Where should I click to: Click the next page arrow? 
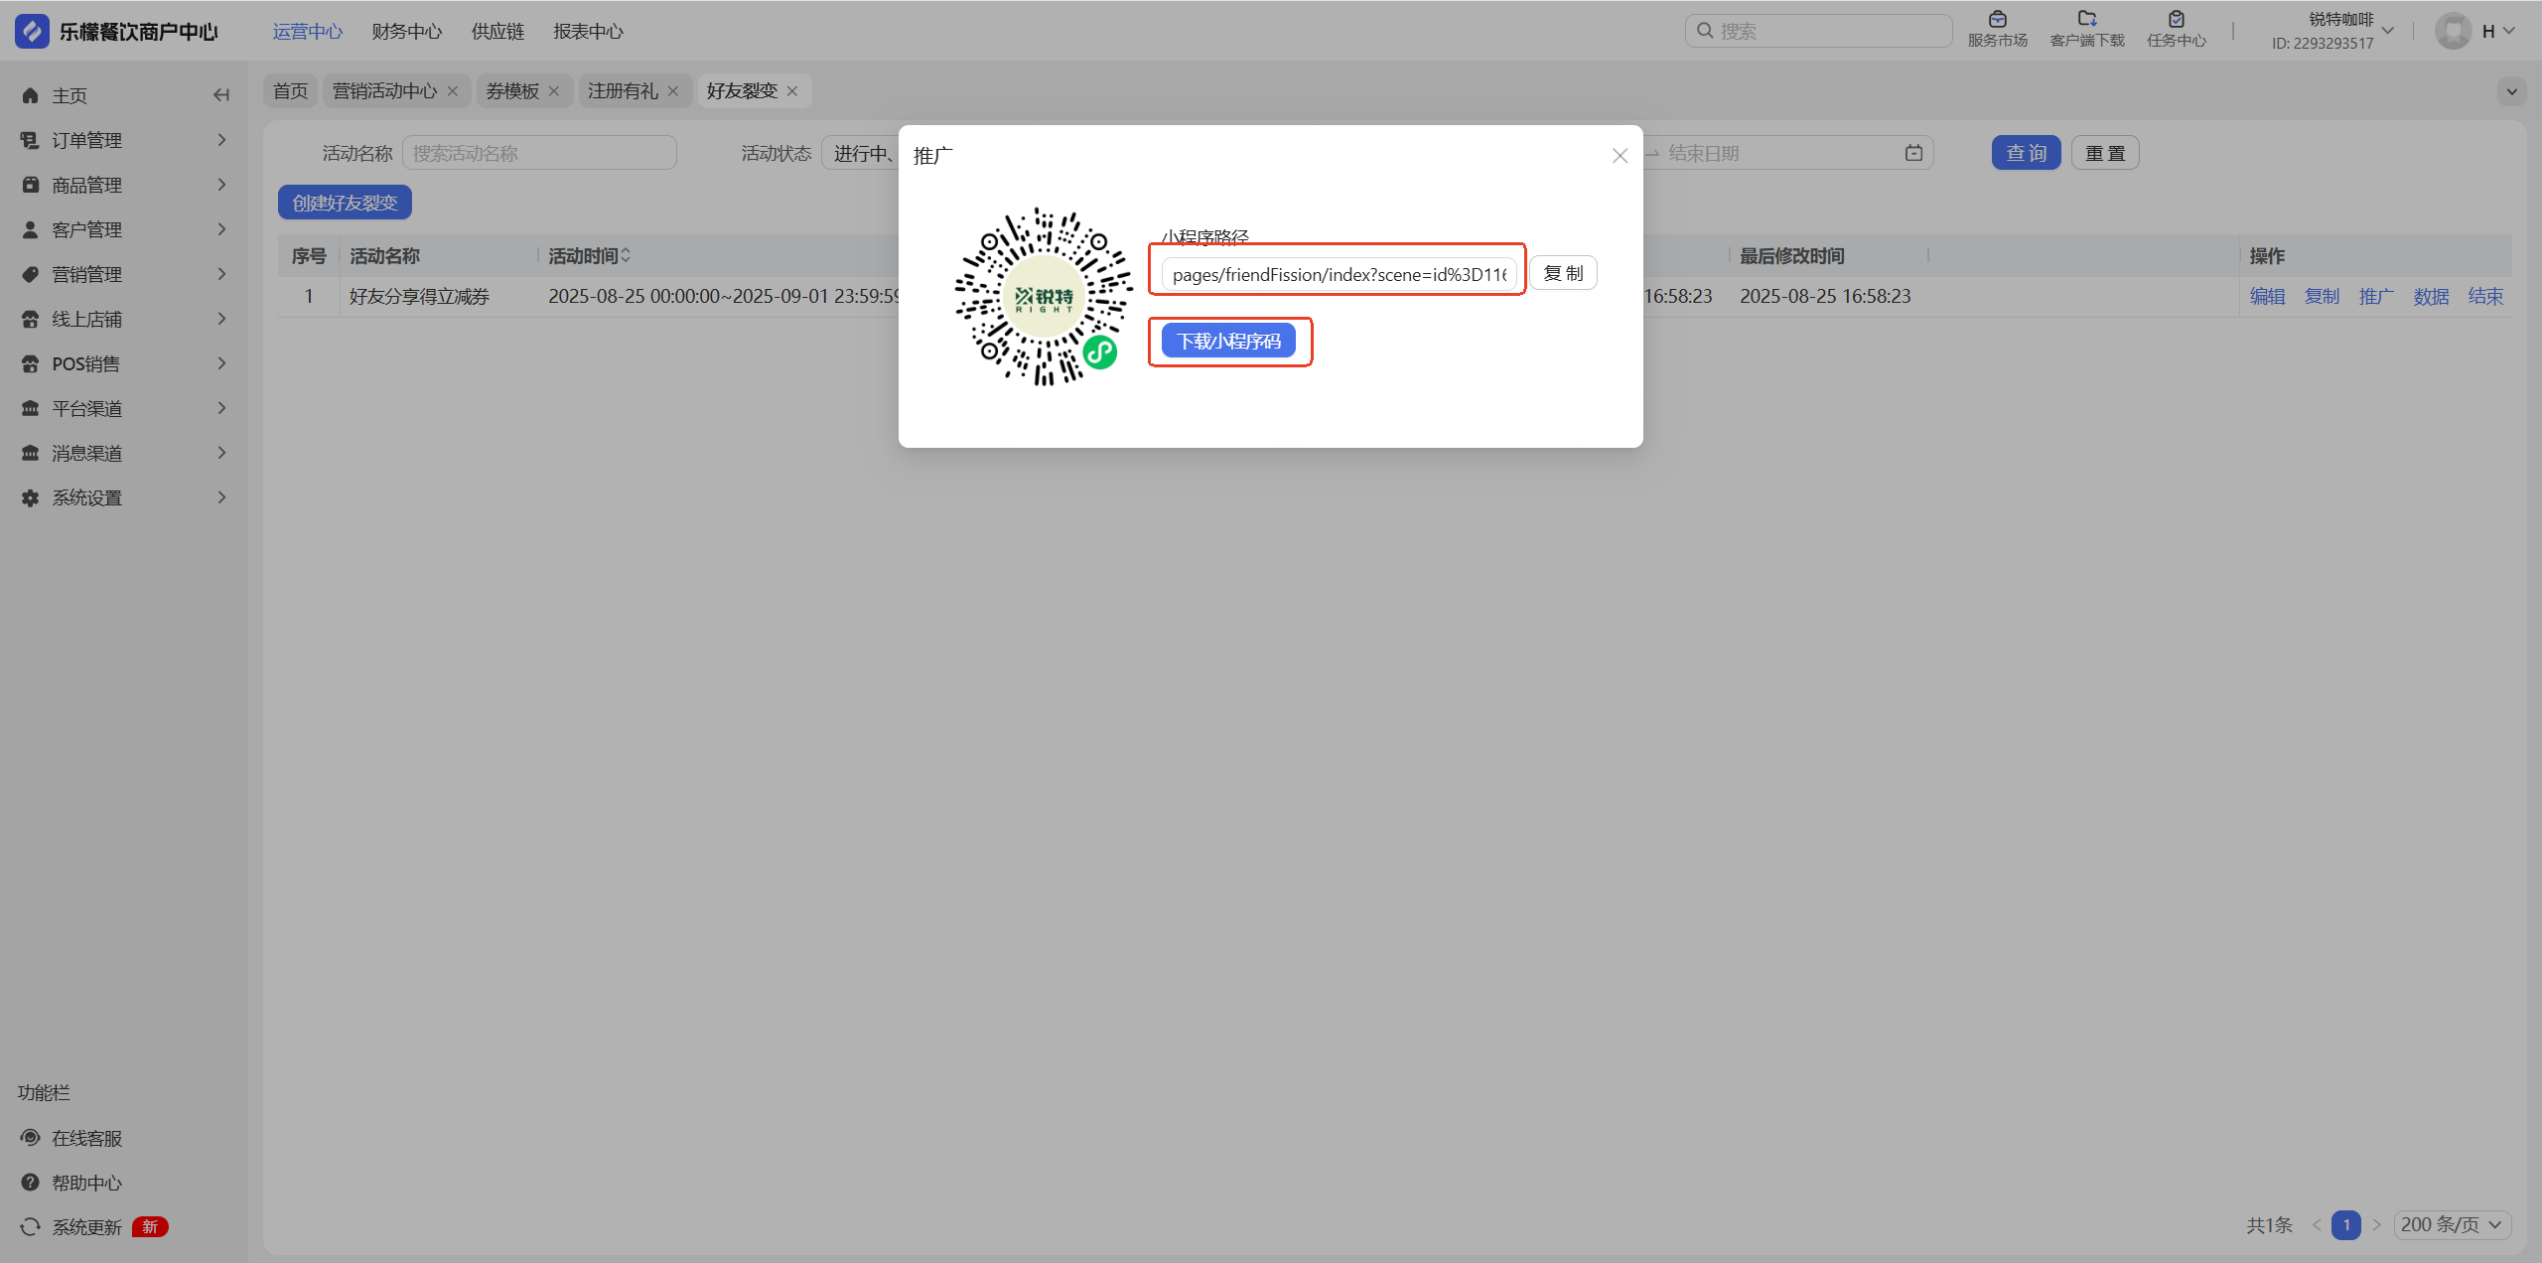2376,1224
